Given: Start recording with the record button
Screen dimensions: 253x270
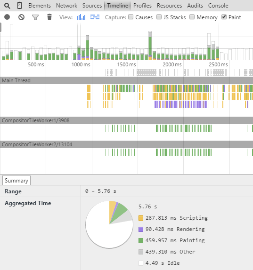Looking at the screenshot, I should tap(7, 17).
